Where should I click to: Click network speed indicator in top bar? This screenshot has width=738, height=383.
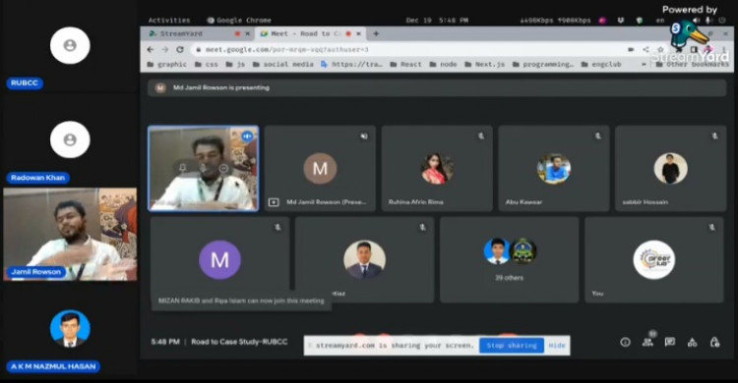[555, 21]
